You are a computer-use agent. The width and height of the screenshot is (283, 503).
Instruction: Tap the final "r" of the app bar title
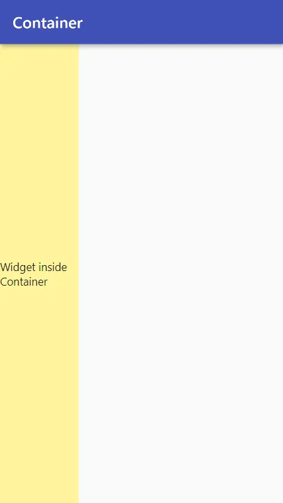[80, 25]
